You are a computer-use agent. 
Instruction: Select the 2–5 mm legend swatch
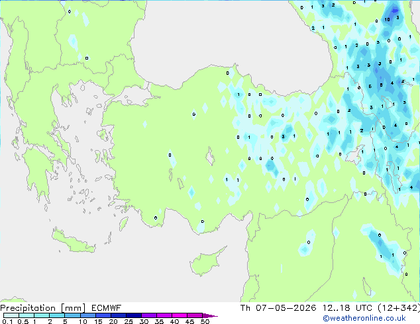point(57,315)
